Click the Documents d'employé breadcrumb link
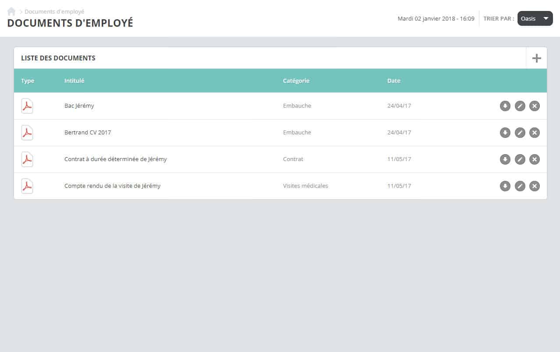Viewport: 560px width, 352px height. point(54,12)
